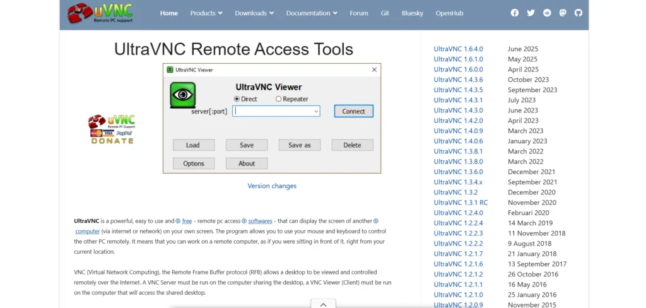
Task: Open UltraVNC 1.3.4.x release link
Action: point(458,182)
